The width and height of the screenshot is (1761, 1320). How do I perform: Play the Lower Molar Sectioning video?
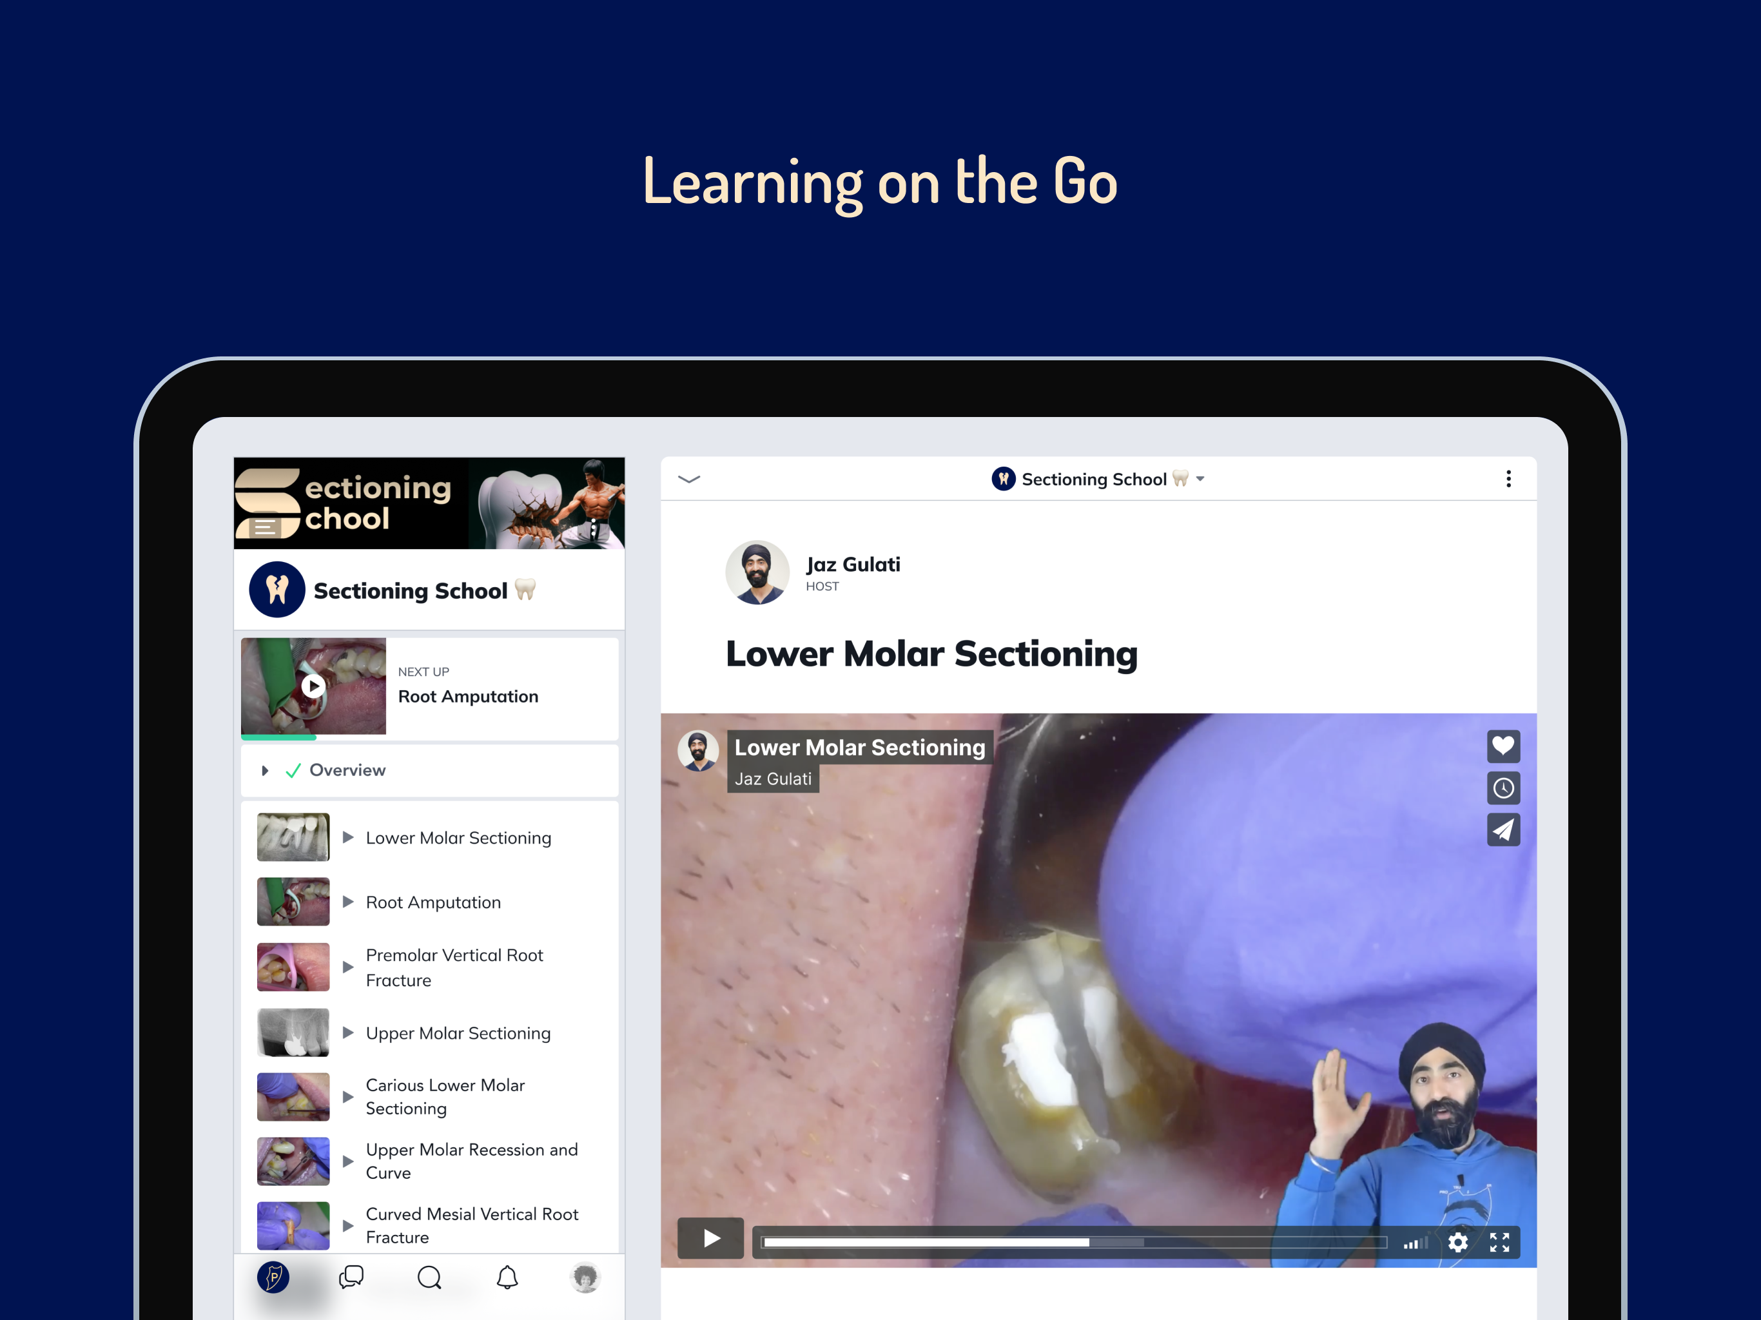pos(710,1238)
